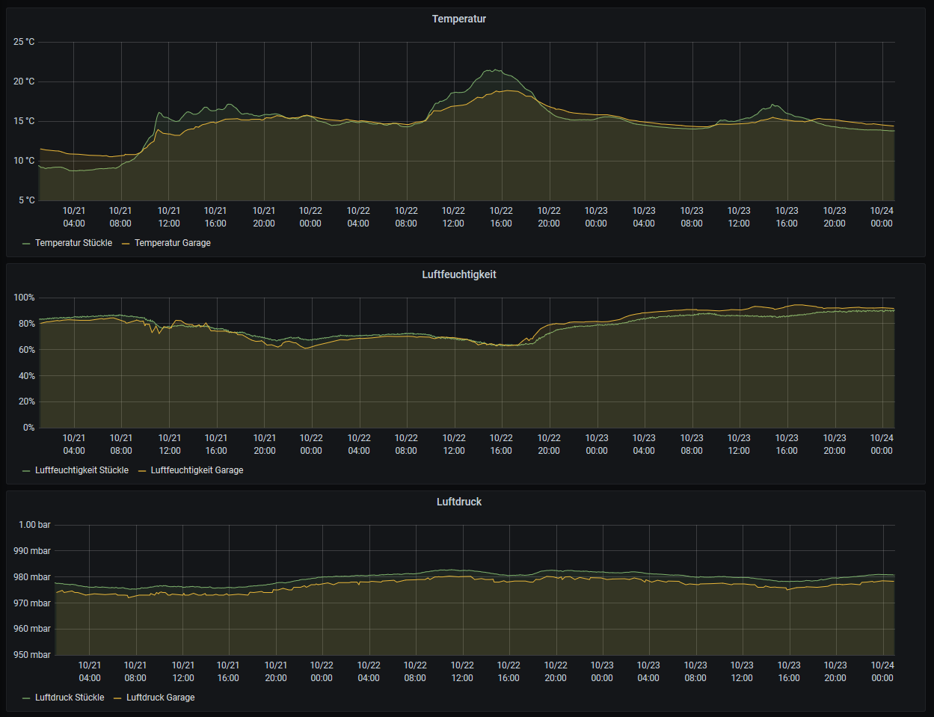Click 10/24 00:00 time label under Luftdruck

pos(882,671)
